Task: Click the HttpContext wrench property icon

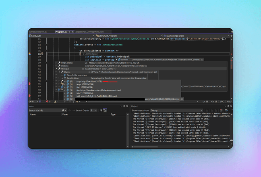Action: [59, 63]
